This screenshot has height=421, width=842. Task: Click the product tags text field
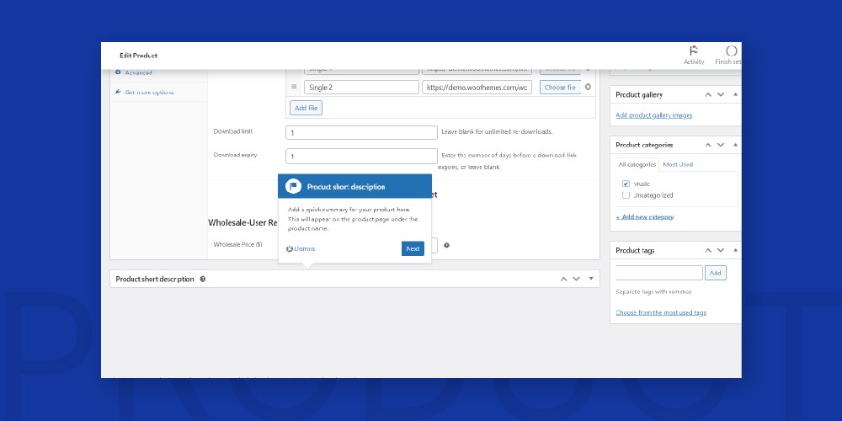point(659,273)
